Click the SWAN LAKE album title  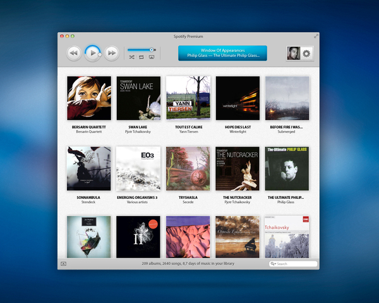[x=138, y=127]
